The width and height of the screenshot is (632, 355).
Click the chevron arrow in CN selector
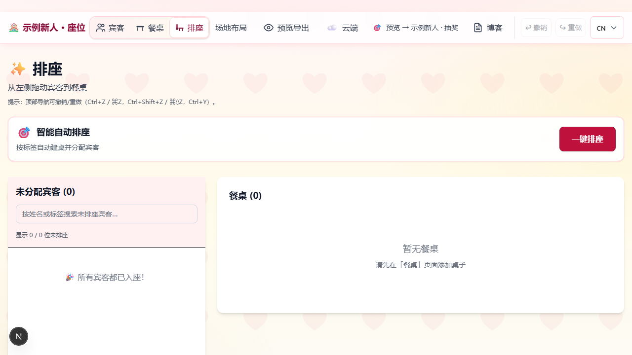pyautogui.click(x=614, y=28)
